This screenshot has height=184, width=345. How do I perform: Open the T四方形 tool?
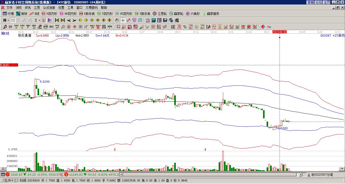click(x=105, y=14)
